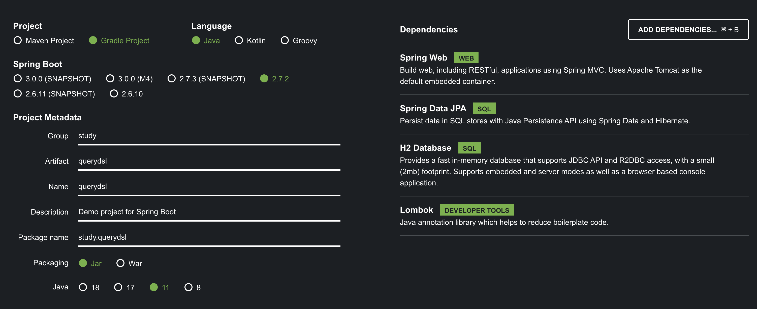The height and width of the screenshot is (309, 757).
Task: Select Java version 8
Action: click(188, 287)
